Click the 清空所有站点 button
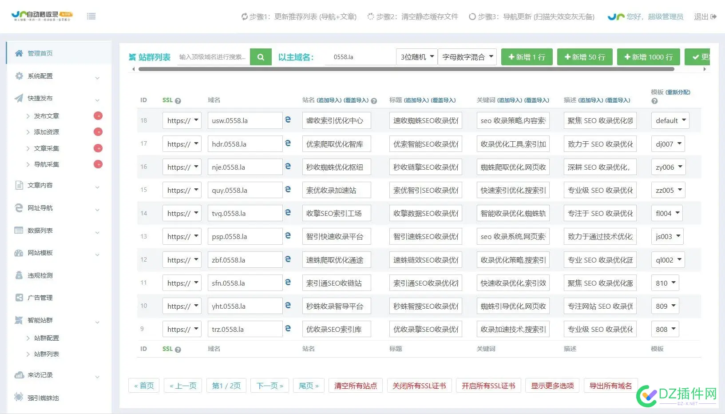The image size is (725, 414). click(x=355, y=386)
